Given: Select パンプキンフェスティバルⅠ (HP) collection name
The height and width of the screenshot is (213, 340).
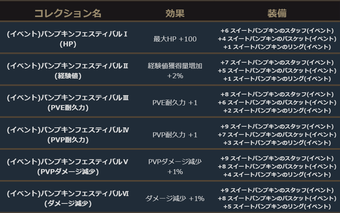Looking at the screenshot, I should tap(68, 39).
